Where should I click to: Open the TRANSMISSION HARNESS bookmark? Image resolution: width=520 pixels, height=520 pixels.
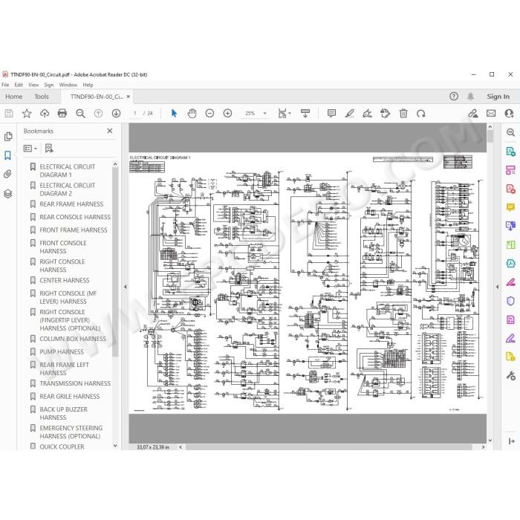[x=75, y=383]
